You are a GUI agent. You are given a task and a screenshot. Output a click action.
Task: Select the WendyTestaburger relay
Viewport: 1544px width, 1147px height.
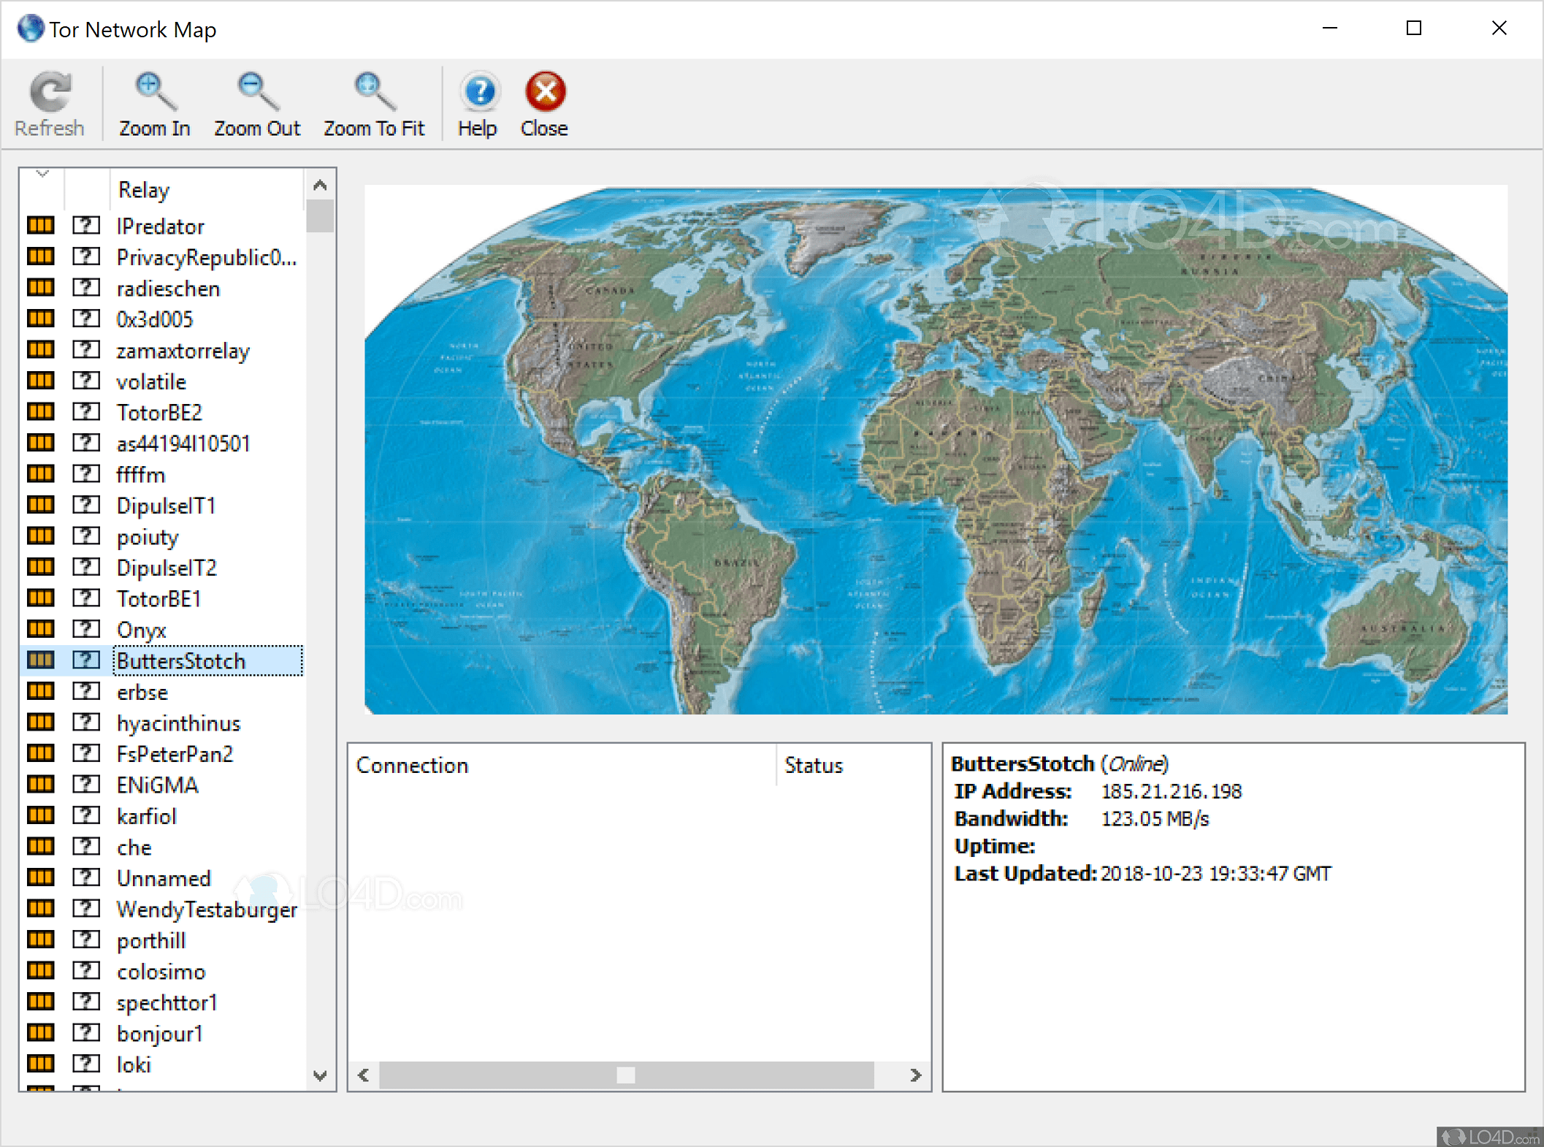click(x=207, y=910)
